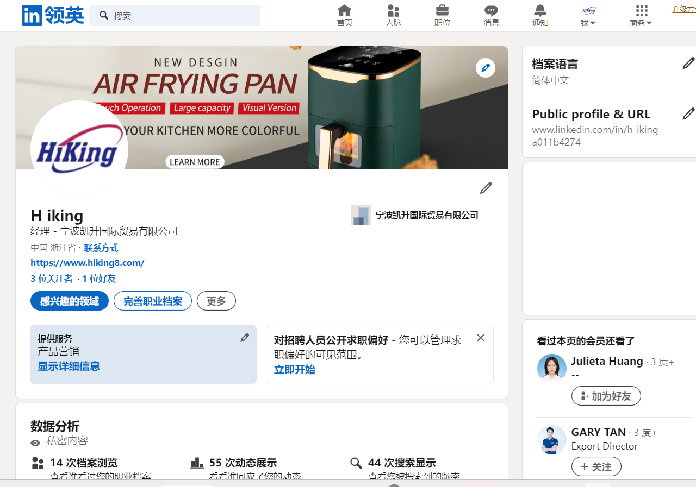Open the 职位 jobs tab
Image resolution: width=696 pixels, height=487 pixels.
(x=442, y=16)
